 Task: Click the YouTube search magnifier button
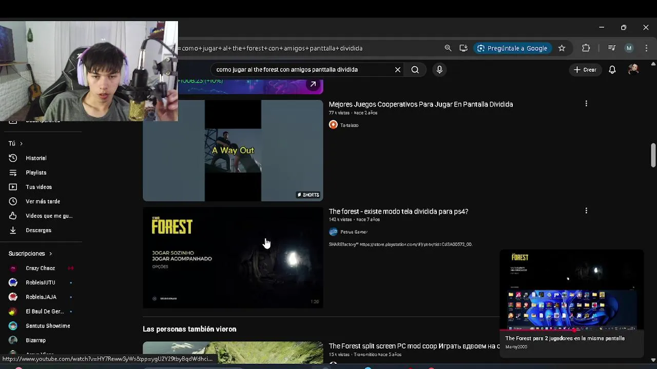tap(415, 70)
